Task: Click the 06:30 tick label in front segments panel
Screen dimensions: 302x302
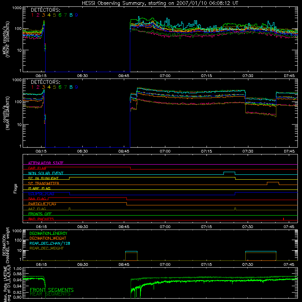Action: [82, 76]
